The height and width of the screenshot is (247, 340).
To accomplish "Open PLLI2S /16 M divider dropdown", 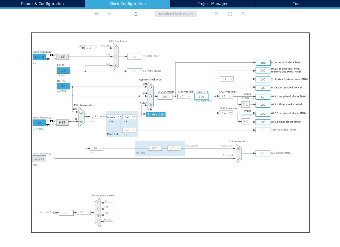I will point(97,148).
